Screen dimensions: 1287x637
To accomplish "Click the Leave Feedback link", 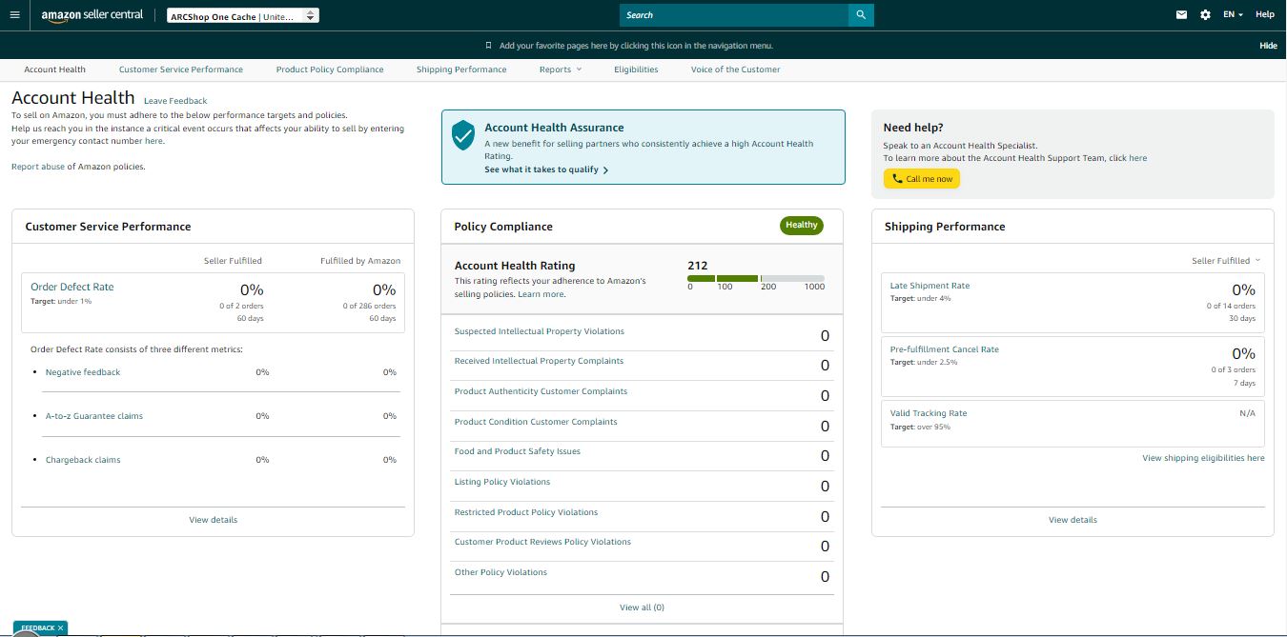I will click(175, 101).
